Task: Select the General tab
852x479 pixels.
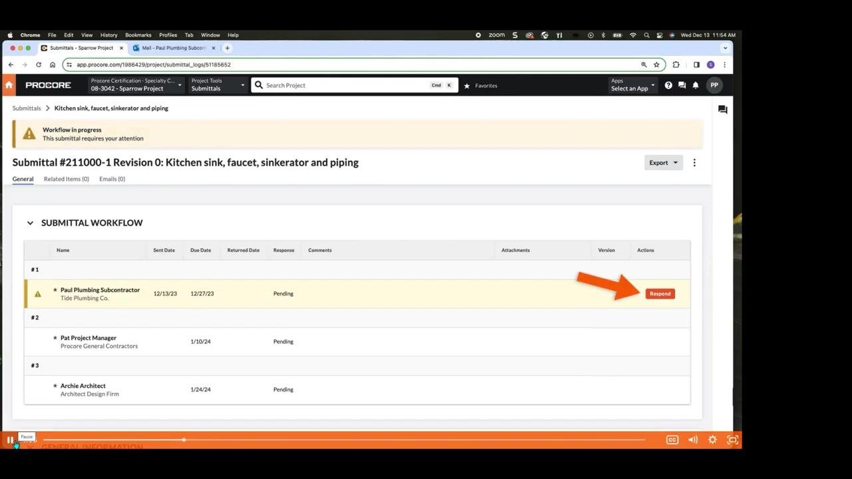Action: [x=23, y=179]
